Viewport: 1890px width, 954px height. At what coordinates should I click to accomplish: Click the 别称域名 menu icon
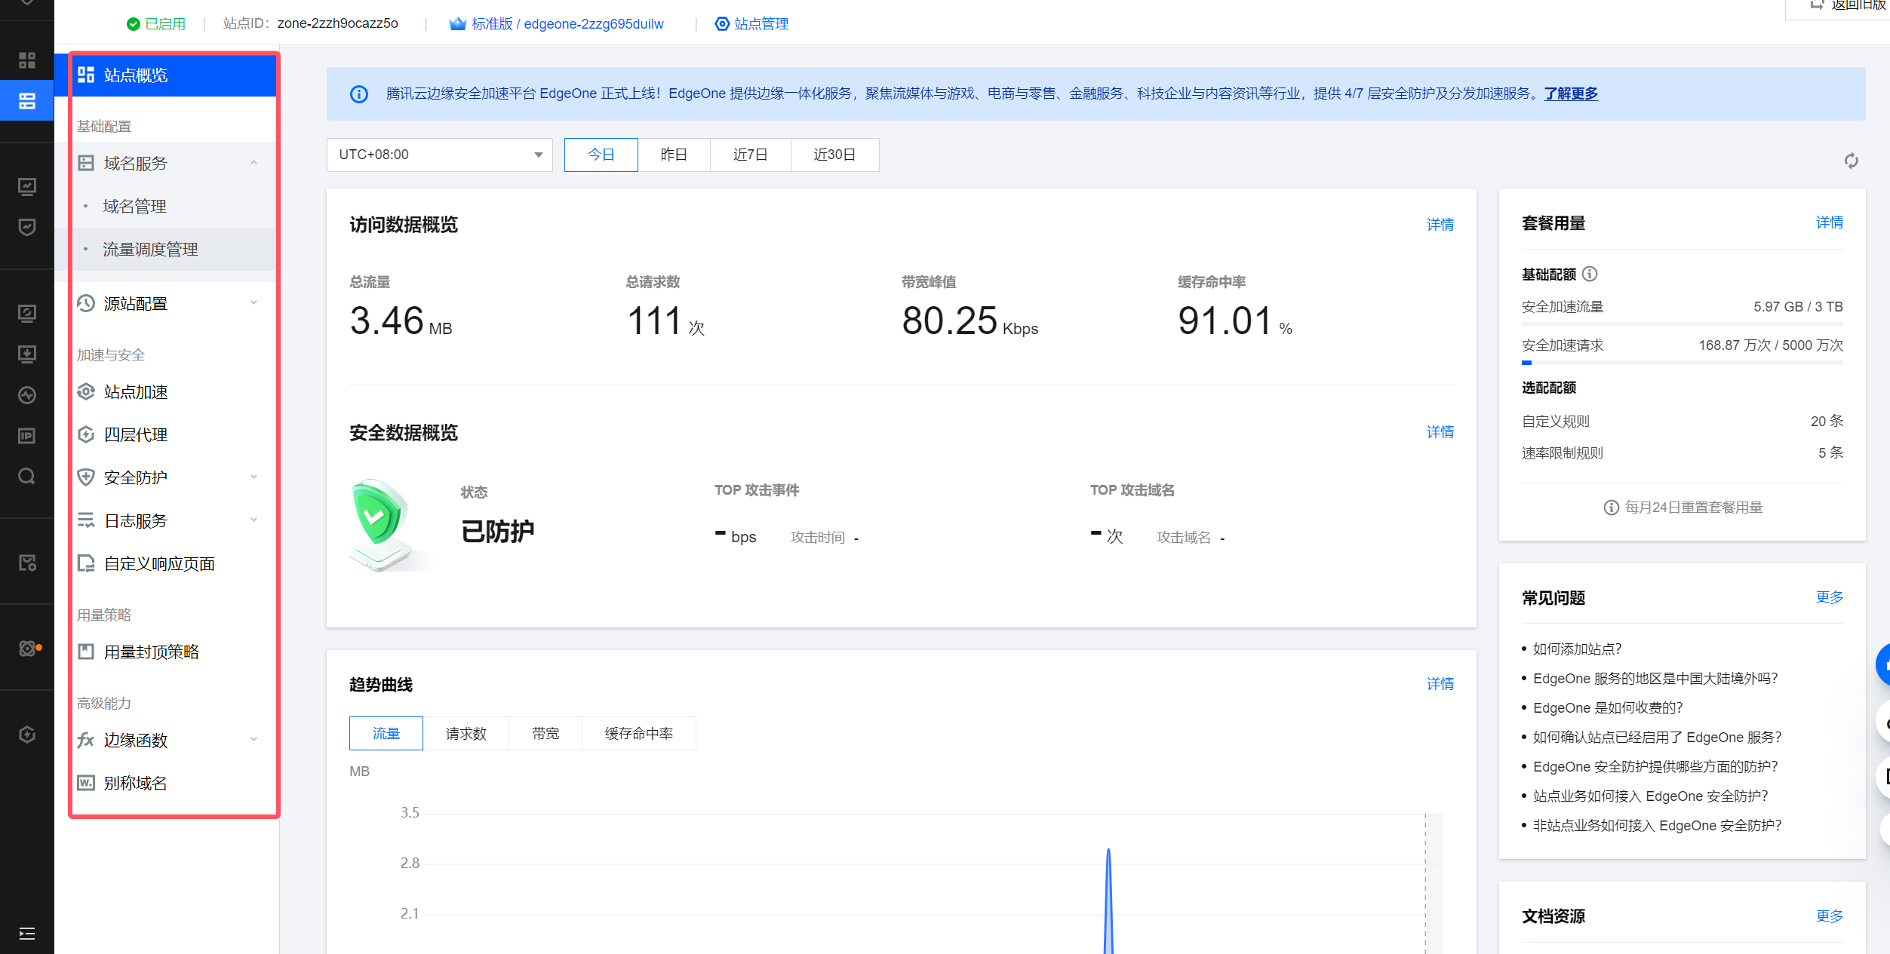click(x=87, y=783)
